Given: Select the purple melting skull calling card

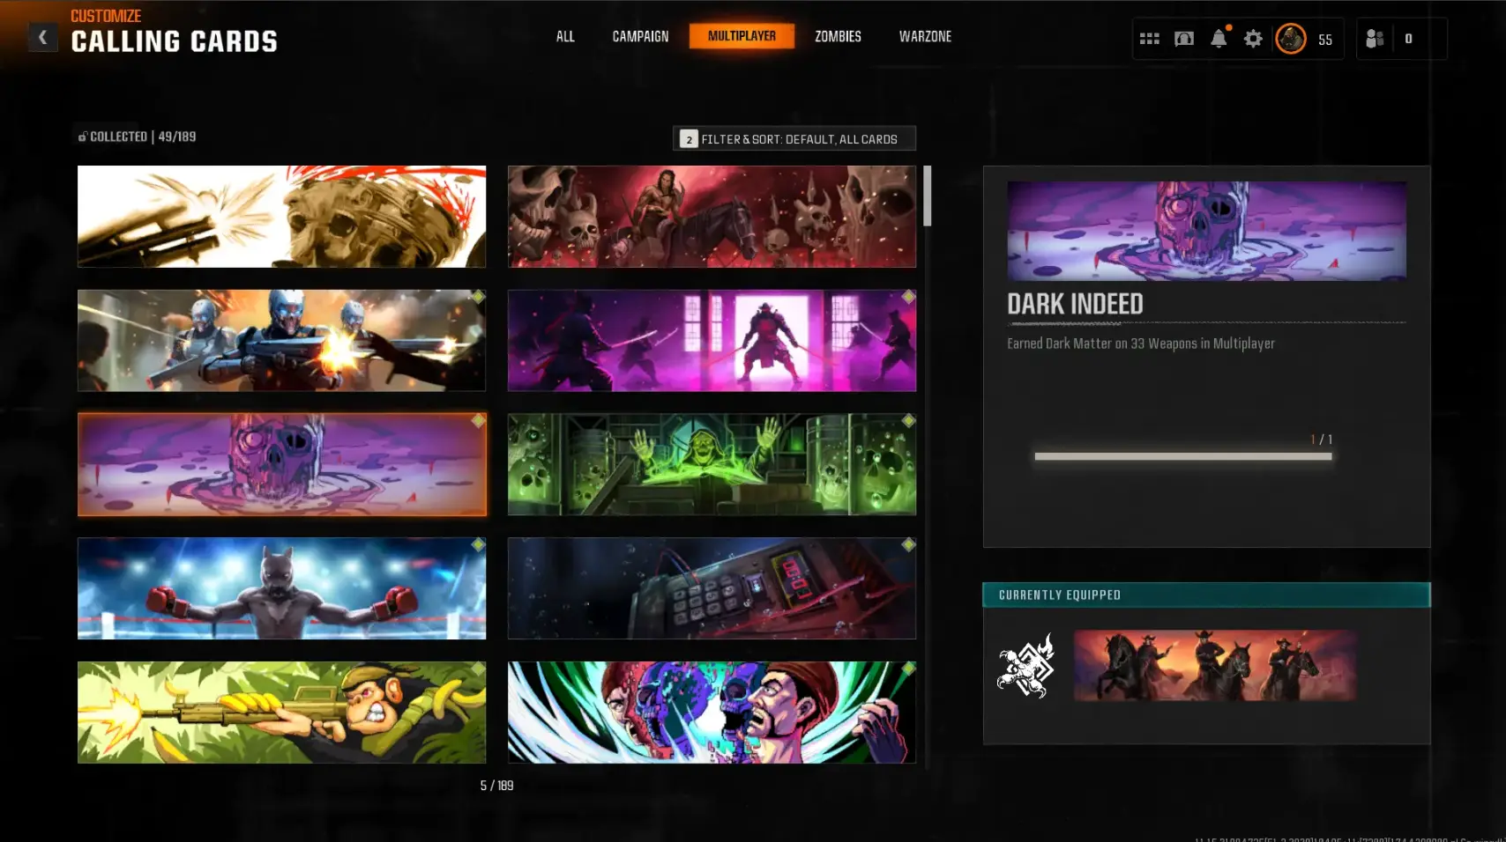Looking at the screenshot, I should coord(281,464).
